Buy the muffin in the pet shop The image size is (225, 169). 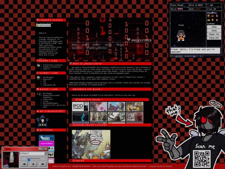(212, 20)
